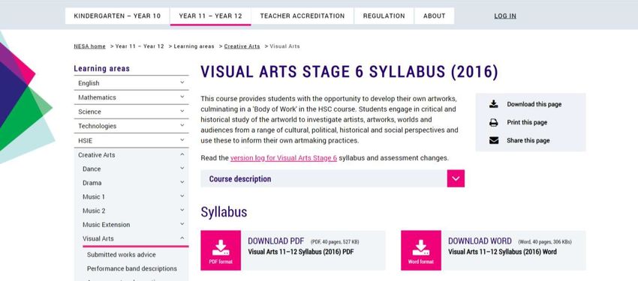Click the envelope icon beside Share this page
This screenshot has height=281, width=638.
coord(494,141)
